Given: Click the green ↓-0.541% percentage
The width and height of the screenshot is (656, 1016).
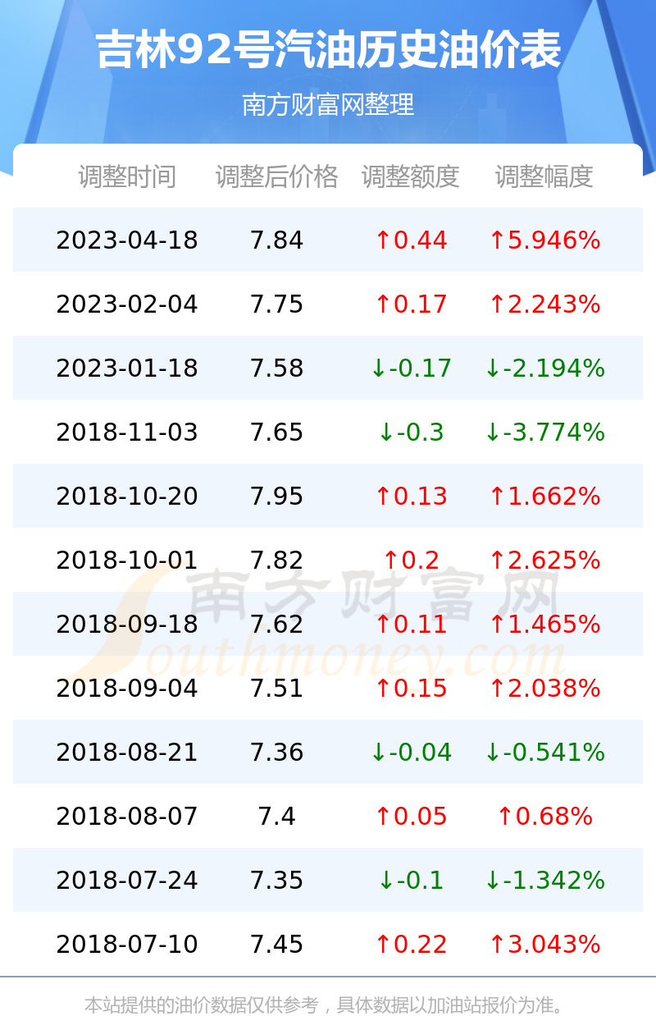Looking at the screenshot, I should [544, 753].
